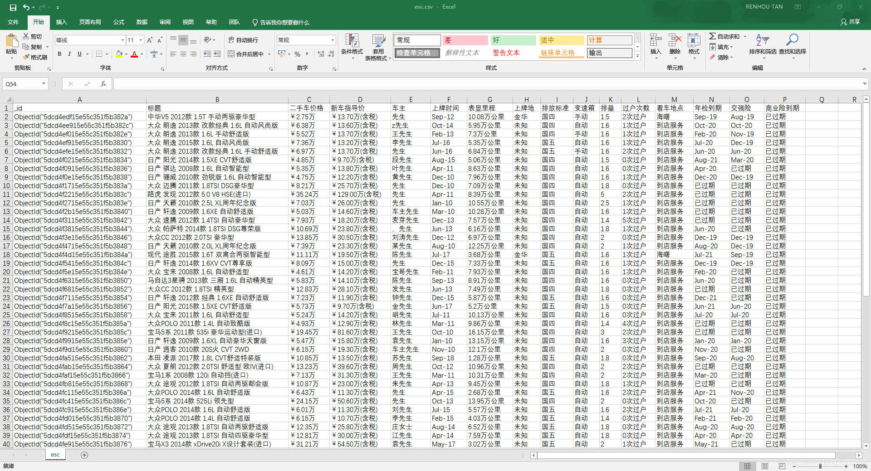Expand the Name Box dropdown
This screenshot has height=471, width=871.
coord(44,84)
